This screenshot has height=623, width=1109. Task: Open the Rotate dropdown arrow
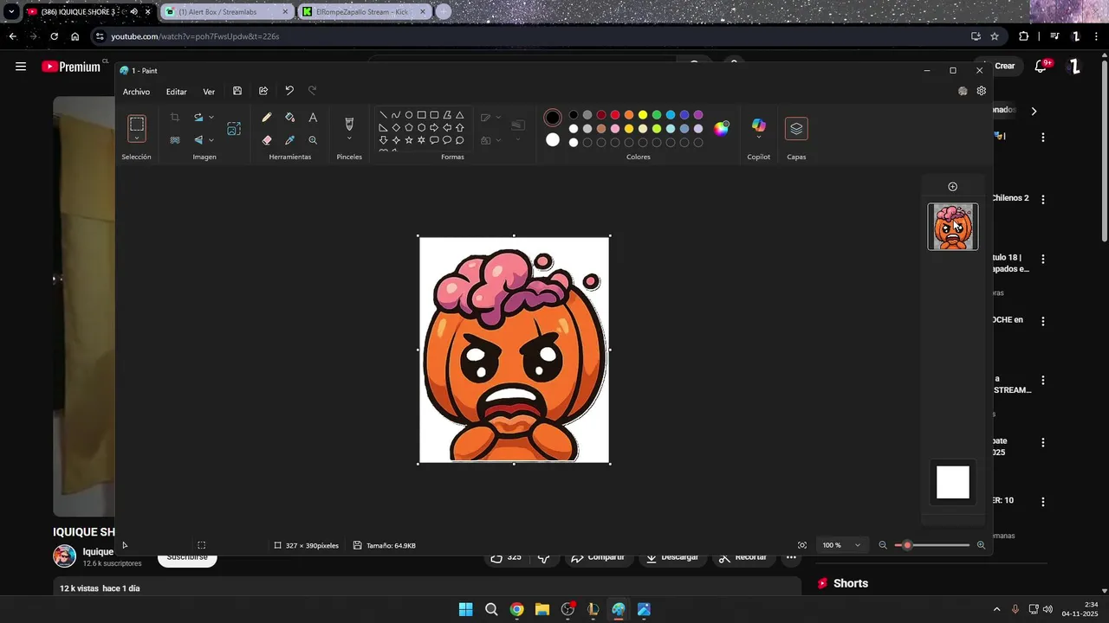[211, 118]
